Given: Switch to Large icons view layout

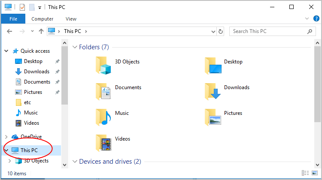Looking at the screenshot, I should point(315,173).
